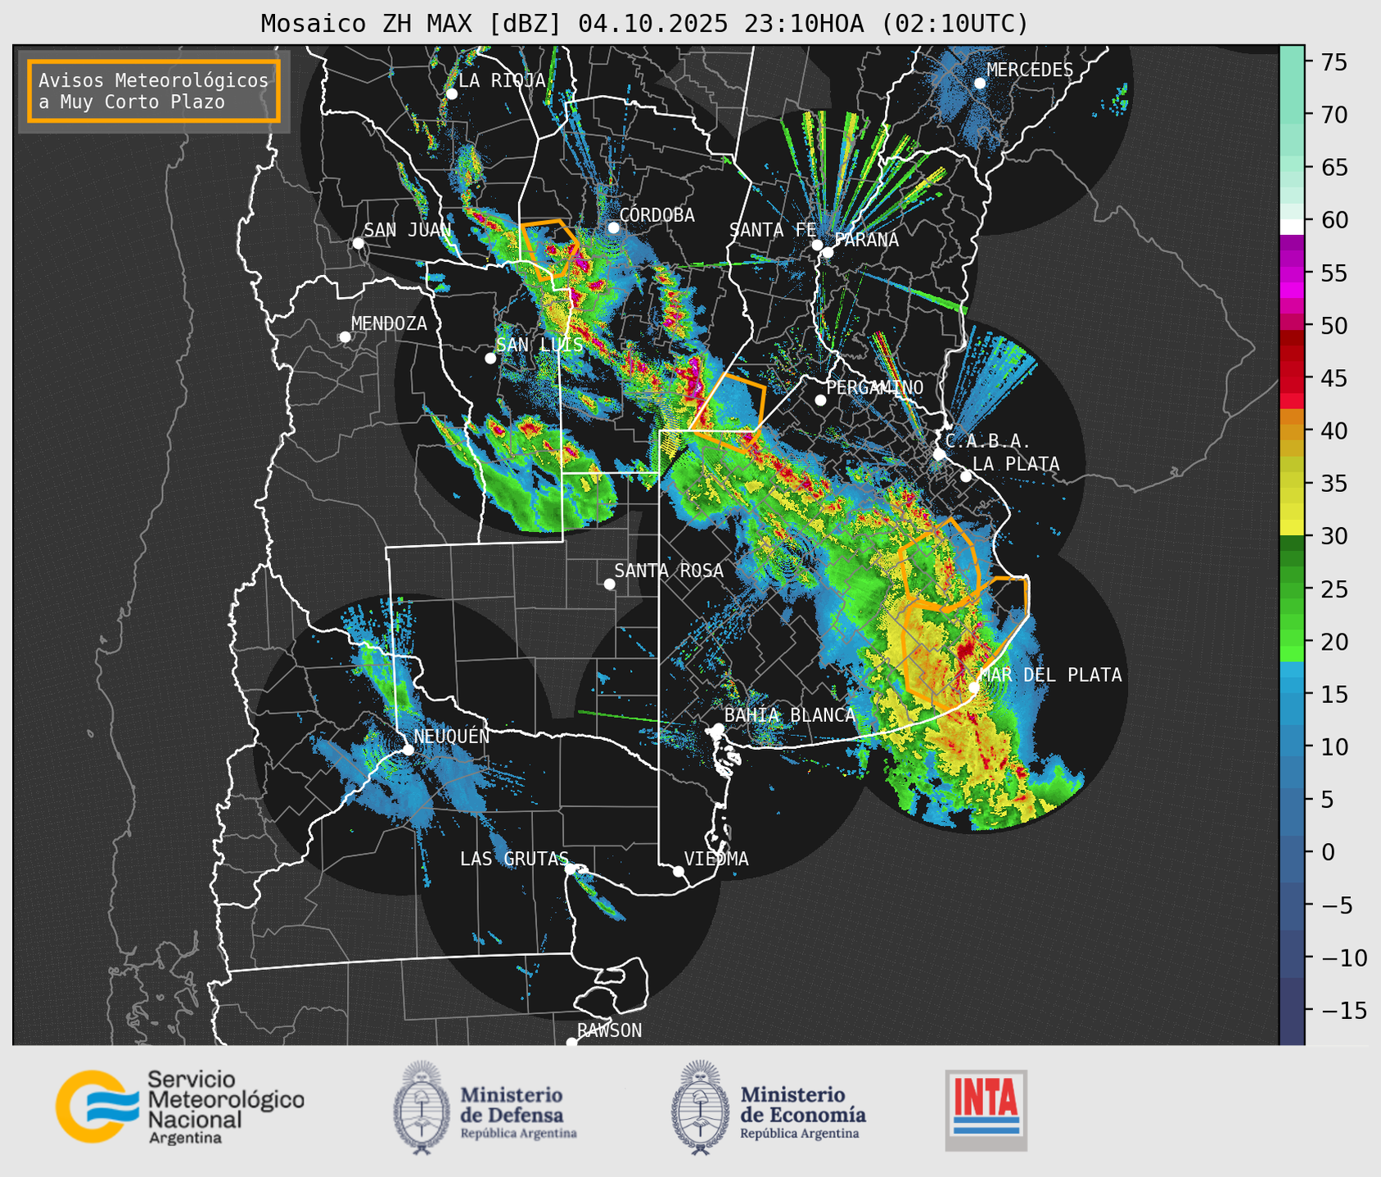Click the red INTA logo
The image size is (1381, 1177).
[986, 1109]
